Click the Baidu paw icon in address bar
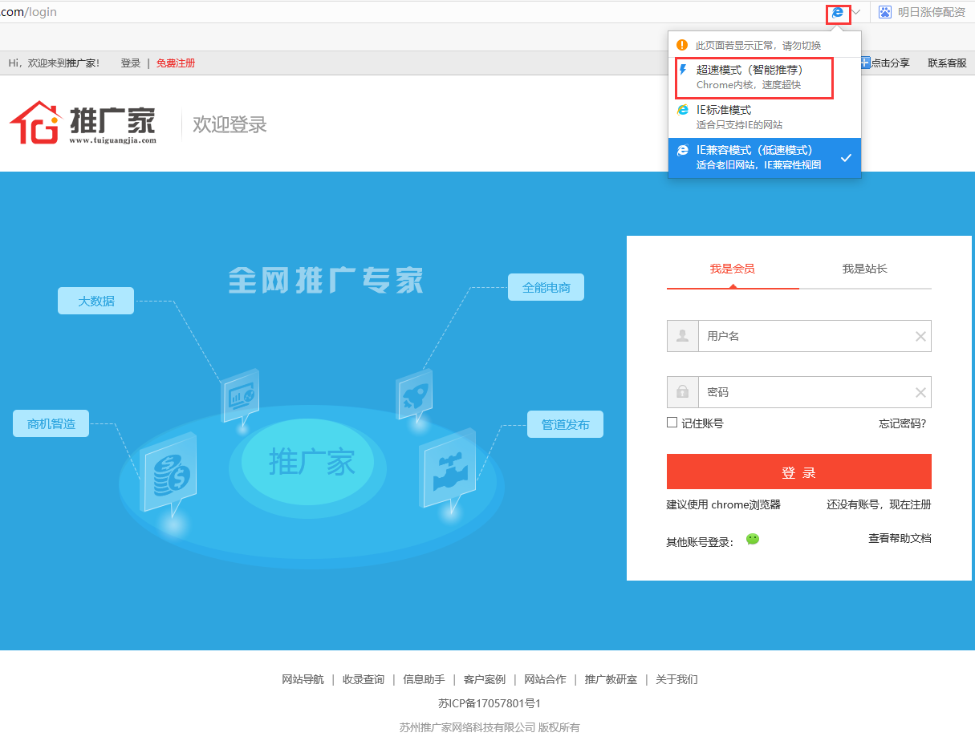 click(x=884, y=12)
